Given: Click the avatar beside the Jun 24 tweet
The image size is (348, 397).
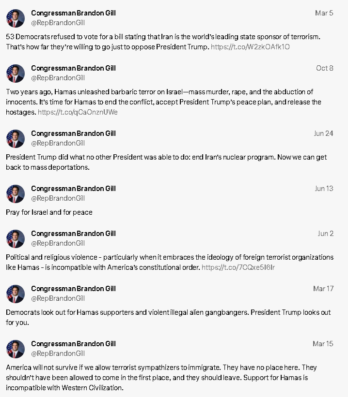Looking at the screenshot, I should (x=16, y=139).
